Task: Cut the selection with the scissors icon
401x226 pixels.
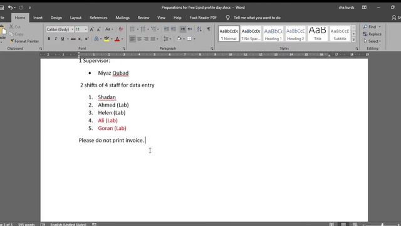Action: pyautogui.click(x=15, y=26)
